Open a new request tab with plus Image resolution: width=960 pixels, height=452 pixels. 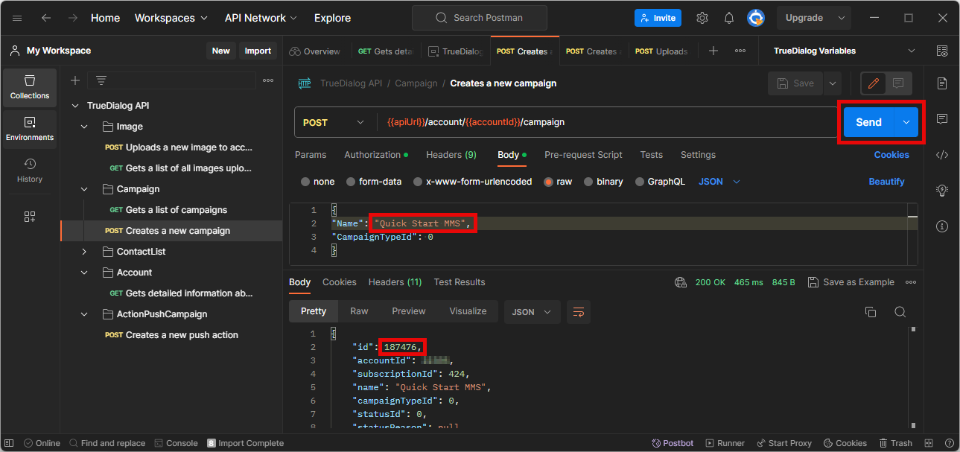coord(713,51)
